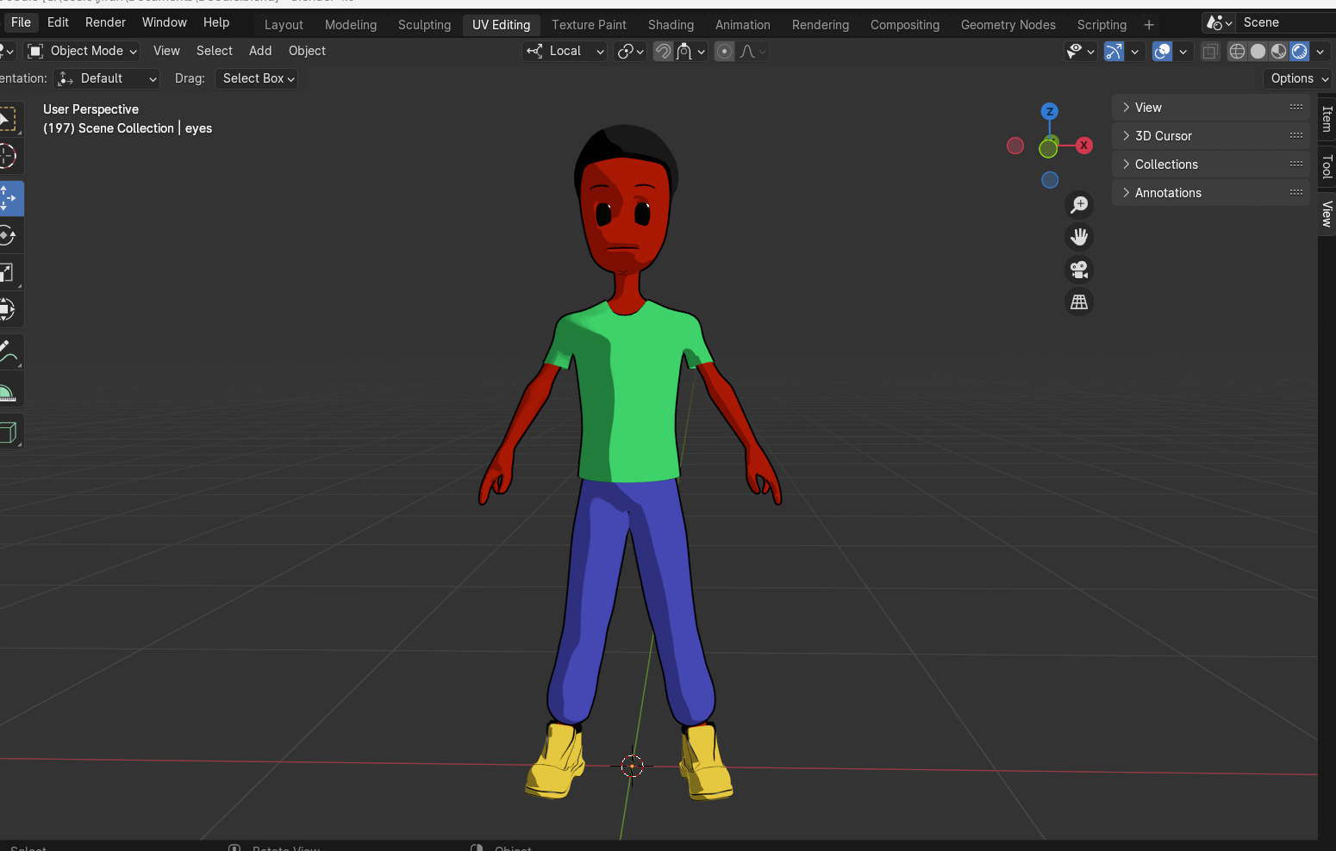Click the negative Z blue gizmo circle
Image resolution: width=1336 pixels, height=851 pixels.
click(1050, 180)
